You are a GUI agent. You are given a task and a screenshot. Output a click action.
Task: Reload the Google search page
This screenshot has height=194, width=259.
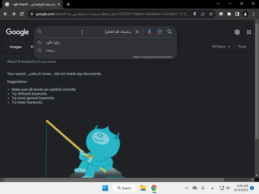(22, 14)
